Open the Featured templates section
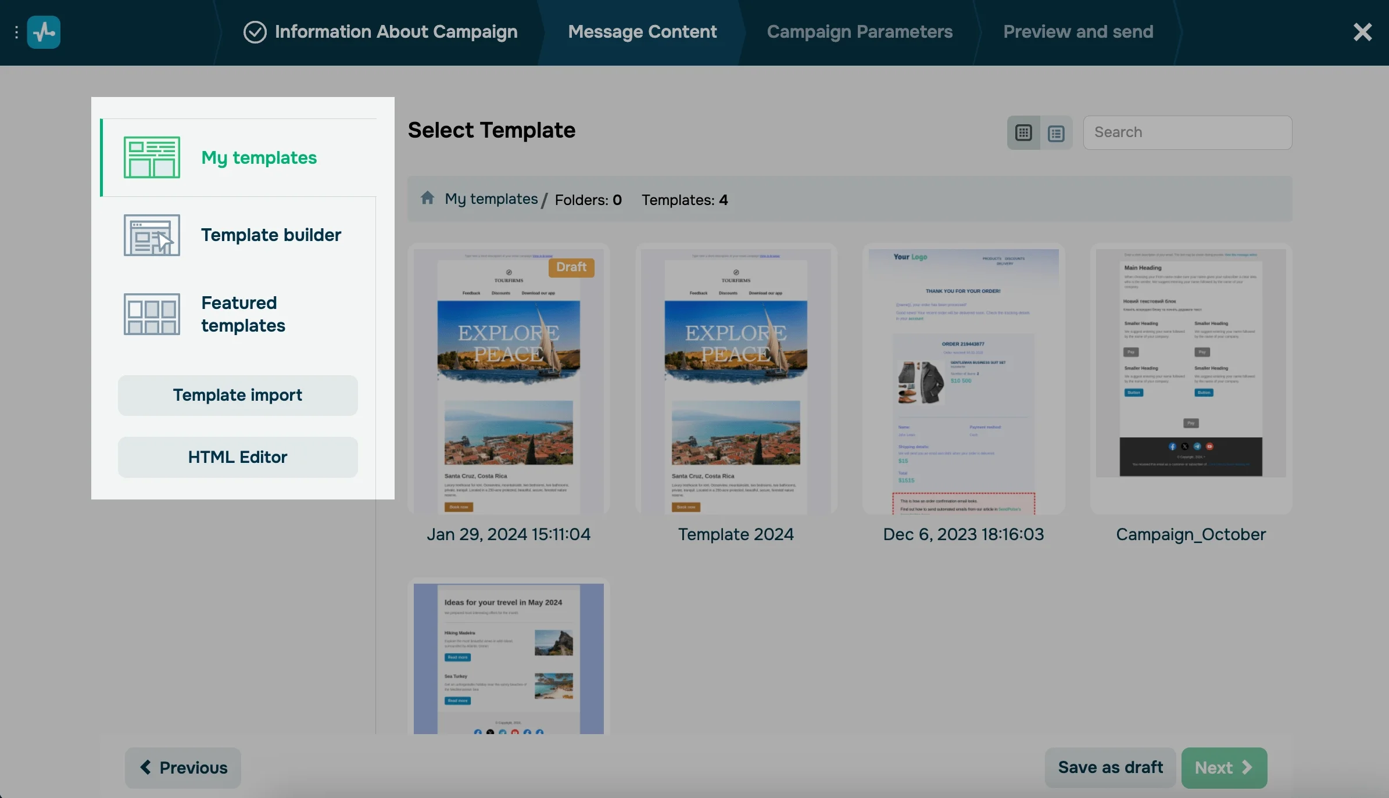 (x=242, y=314)
